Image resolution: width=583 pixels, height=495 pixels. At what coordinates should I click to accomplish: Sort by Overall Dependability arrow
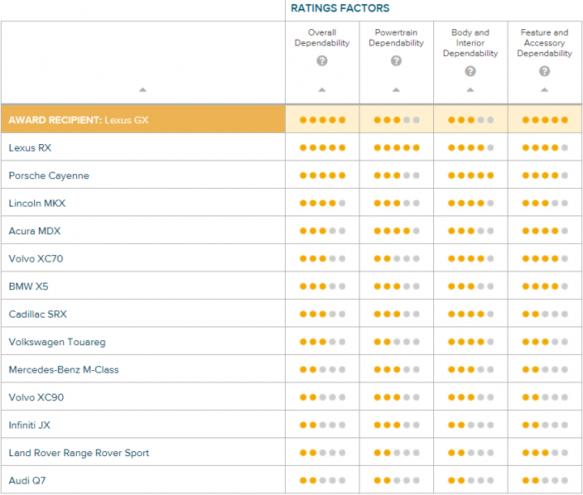[322, 90]
